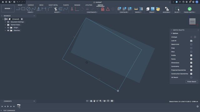Click the Measure ruler icon
This screenshot has height=112, width=200.
coord(136,9)
